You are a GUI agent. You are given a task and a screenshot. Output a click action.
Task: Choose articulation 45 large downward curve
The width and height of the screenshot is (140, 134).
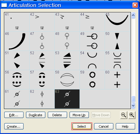pos(117,22)
